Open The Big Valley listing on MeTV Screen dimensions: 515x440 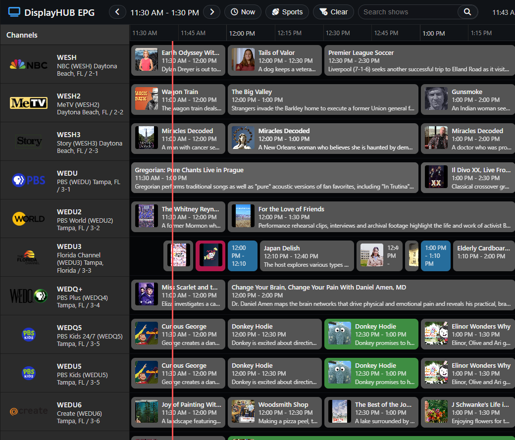[x=323, y=99]
